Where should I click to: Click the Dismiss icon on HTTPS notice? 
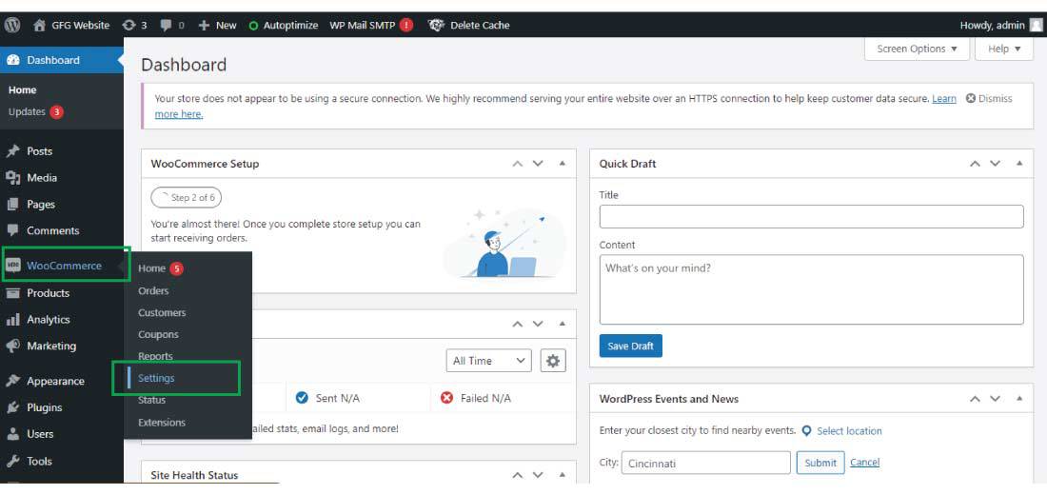[971, 98]
